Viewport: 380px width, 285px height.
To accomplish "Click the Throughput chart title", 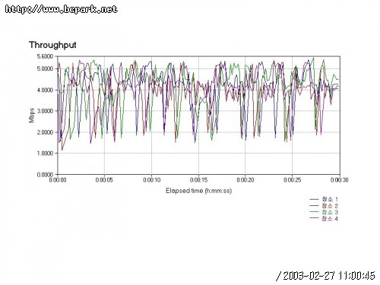I will click(52, 45).
